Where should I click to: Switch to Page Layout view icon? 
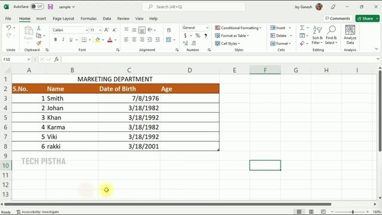pos(311,212)
